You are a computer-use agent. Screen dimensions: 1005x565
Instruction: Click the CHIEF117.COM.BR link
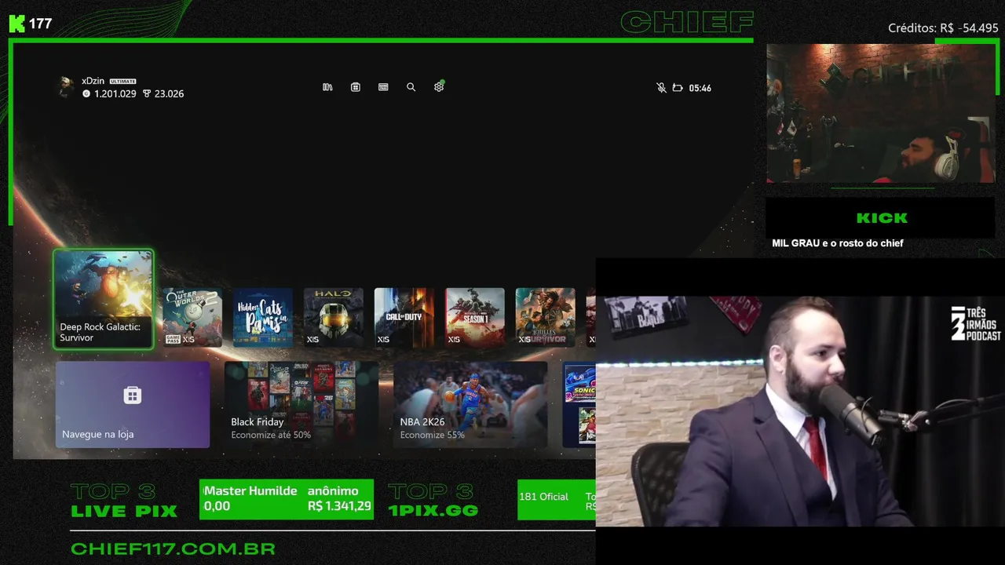click(173, 549)
